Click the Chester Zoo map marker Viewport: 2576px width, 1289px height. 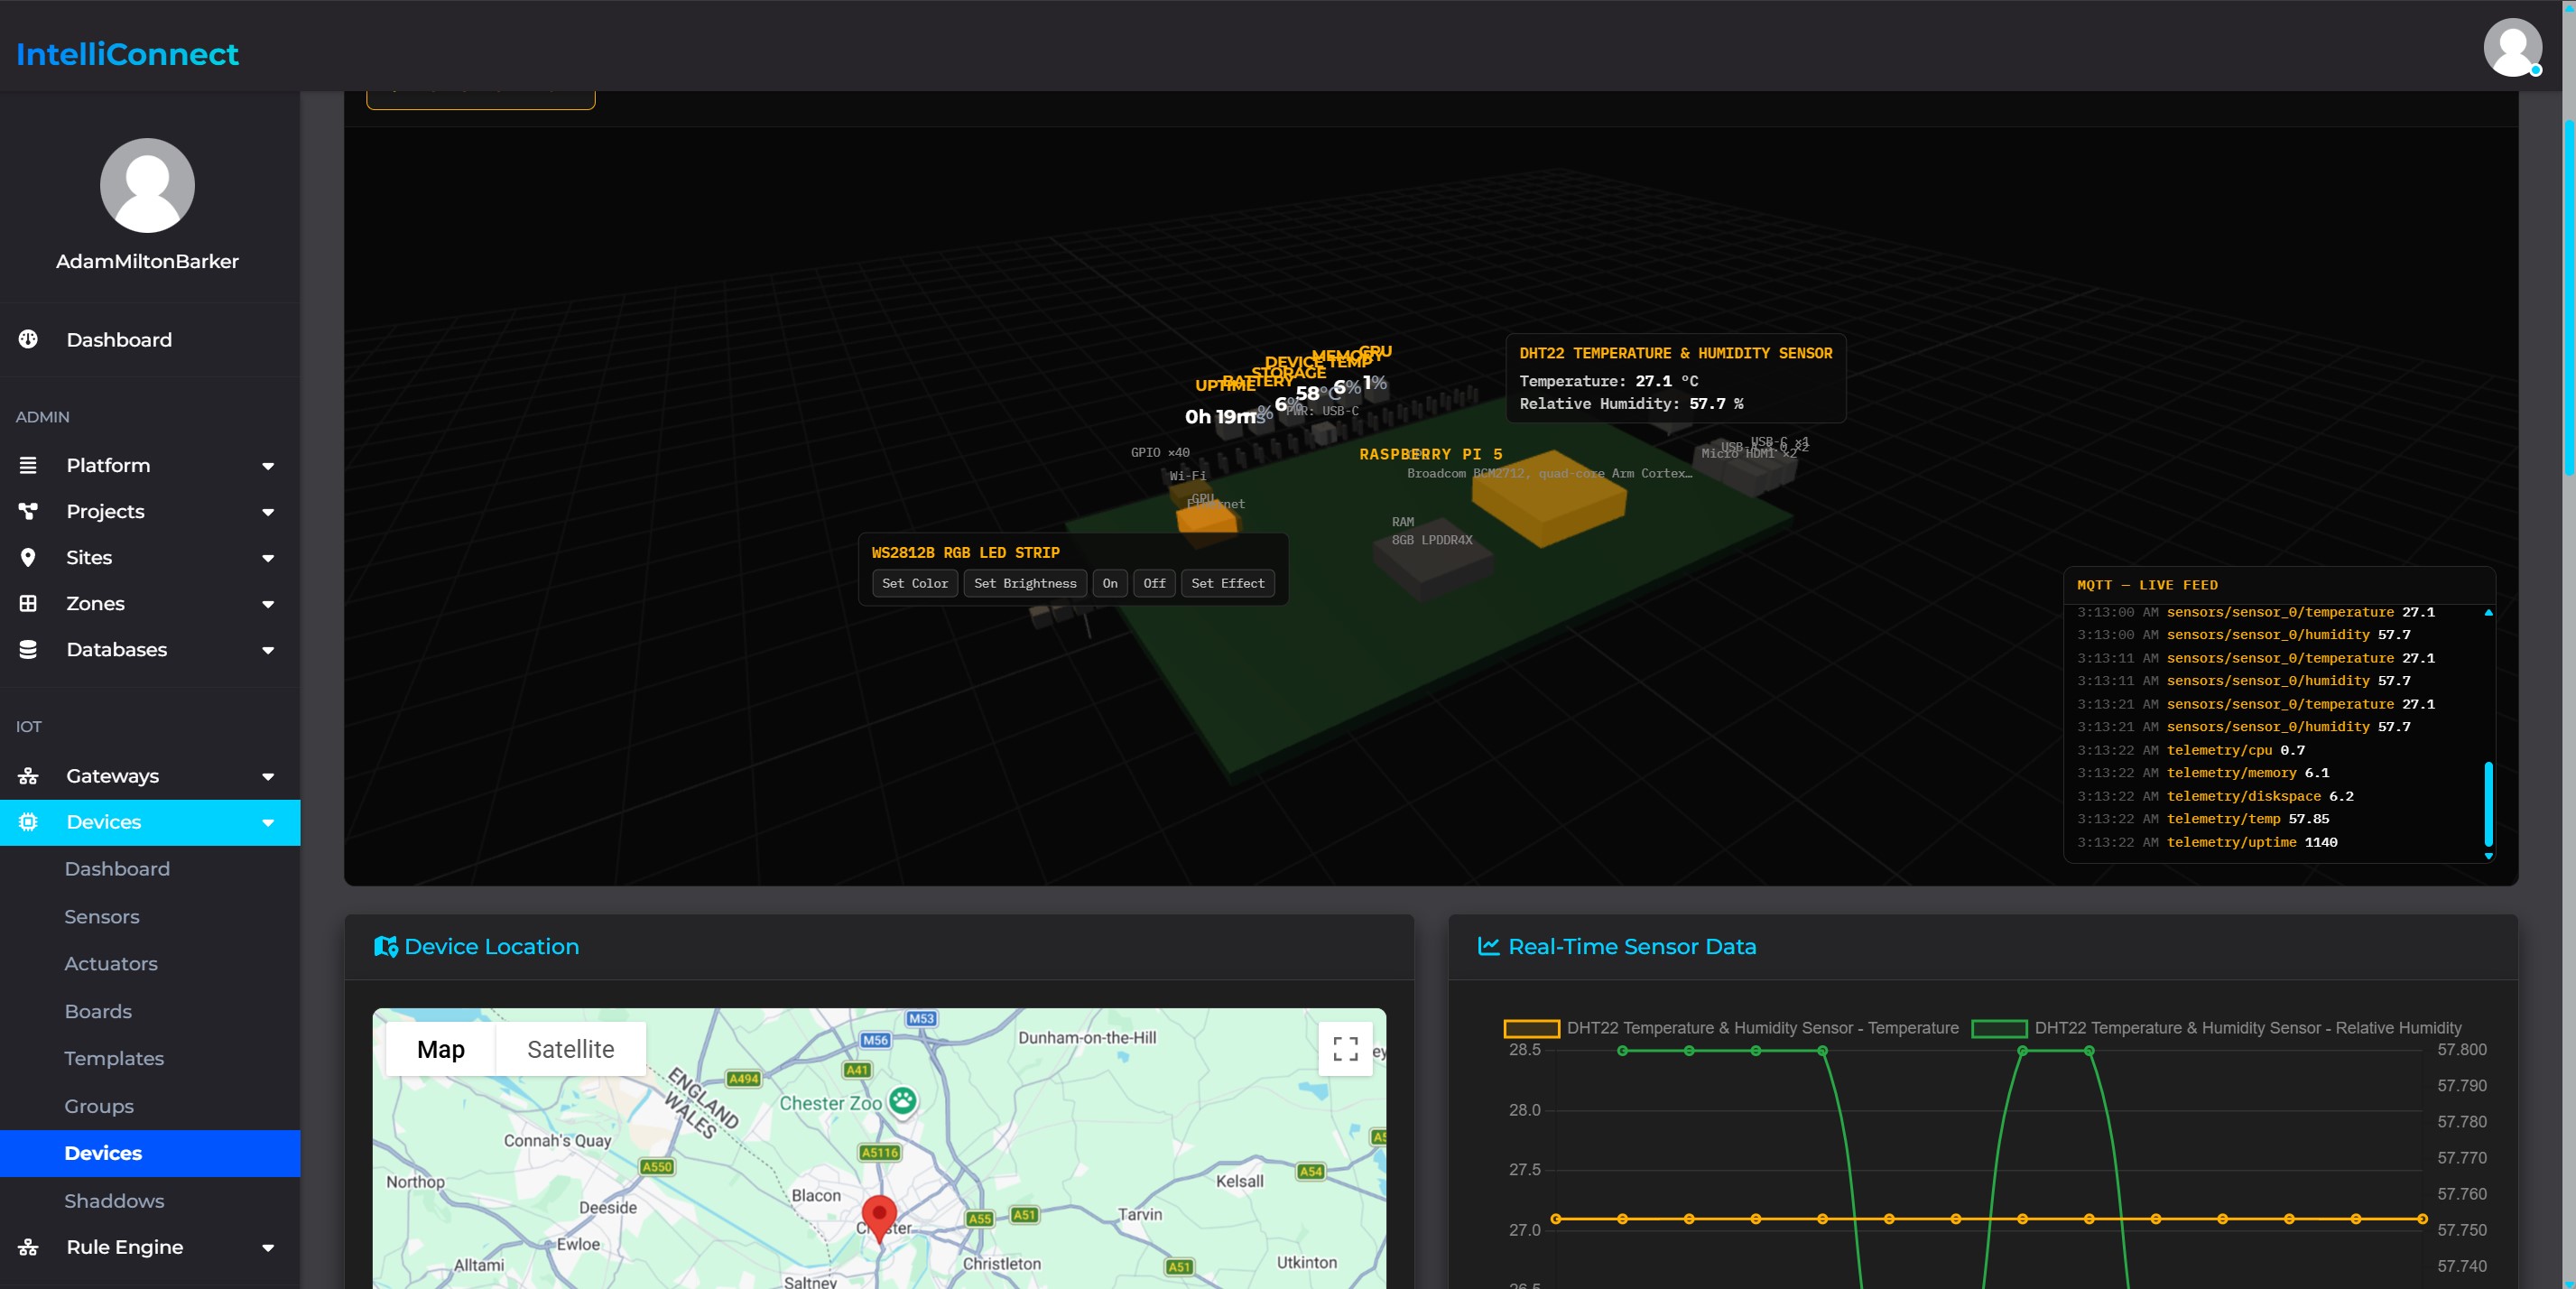click(903, 1101)
